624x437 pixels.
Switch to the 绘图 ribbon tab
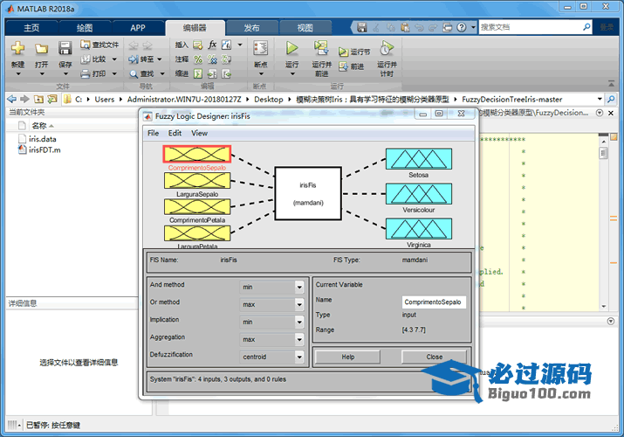(x=85, y=28)
